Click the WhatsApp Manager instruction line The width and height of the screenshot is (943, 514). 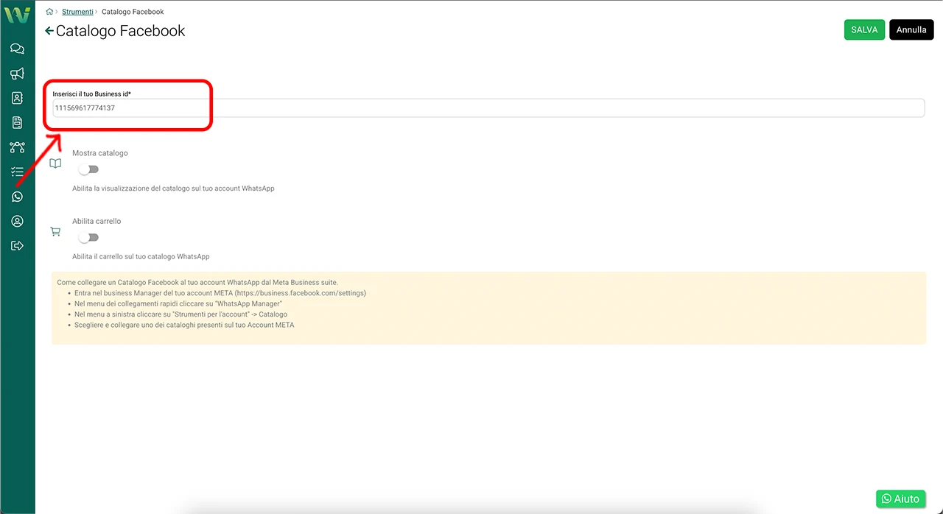click(x=178, y=303)
